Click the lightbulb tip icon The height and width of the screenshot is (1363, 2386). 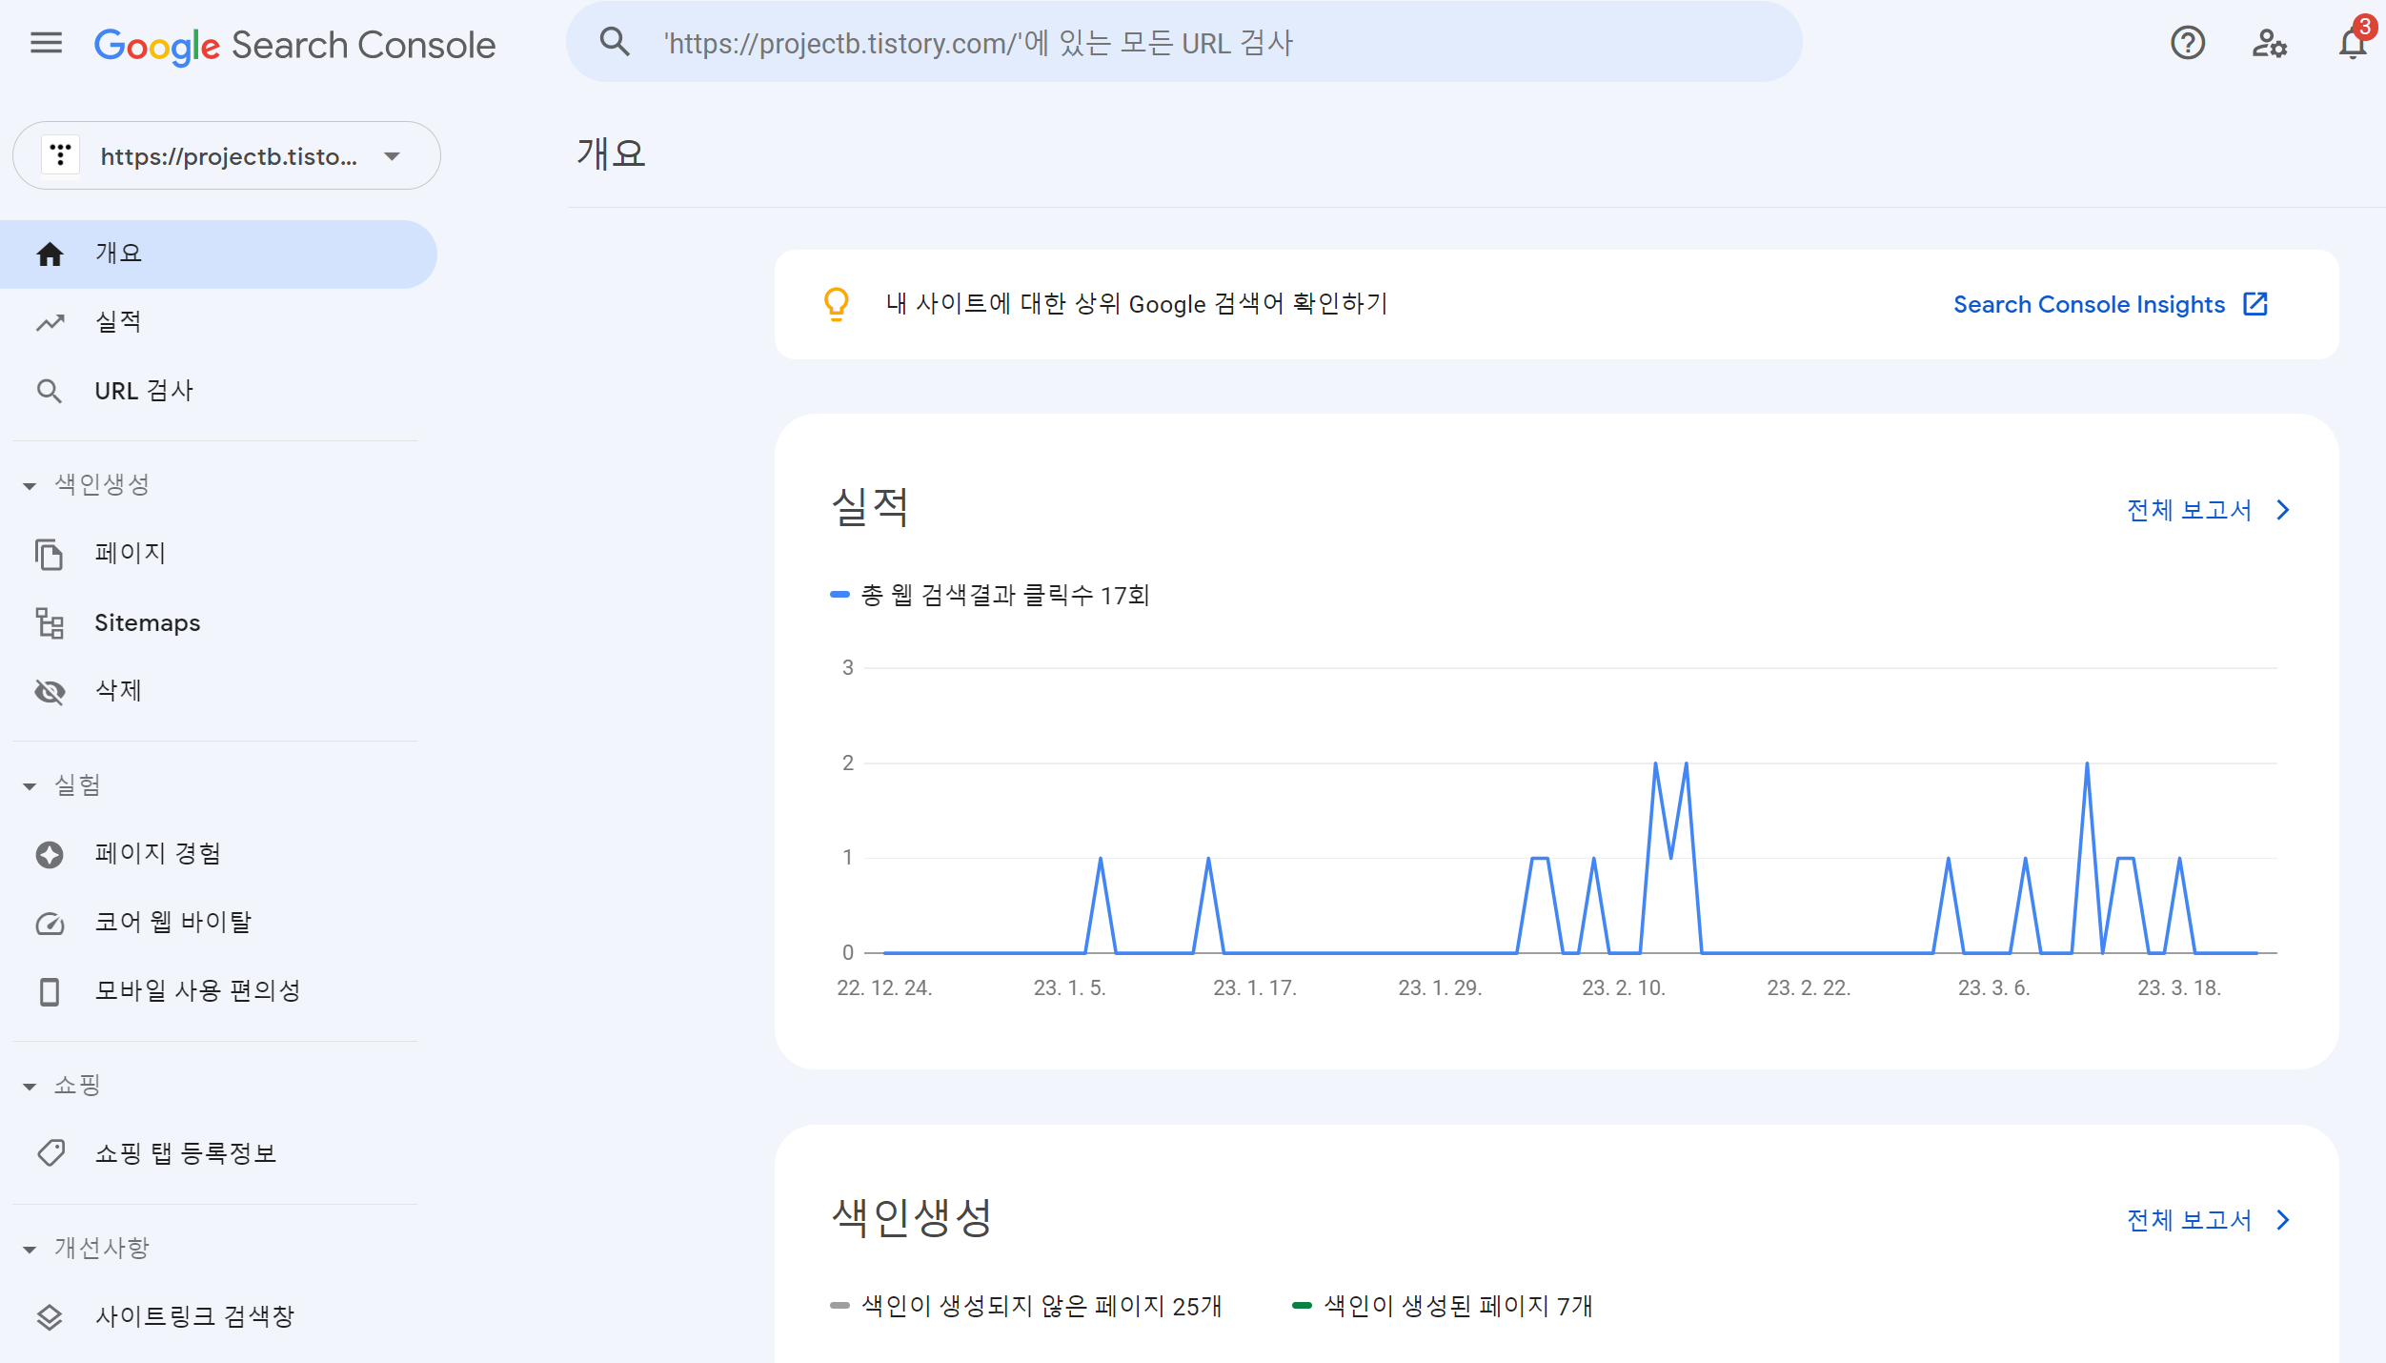click(x=836, y=304)
